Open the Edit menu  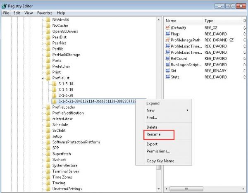(x=17, y=13)
